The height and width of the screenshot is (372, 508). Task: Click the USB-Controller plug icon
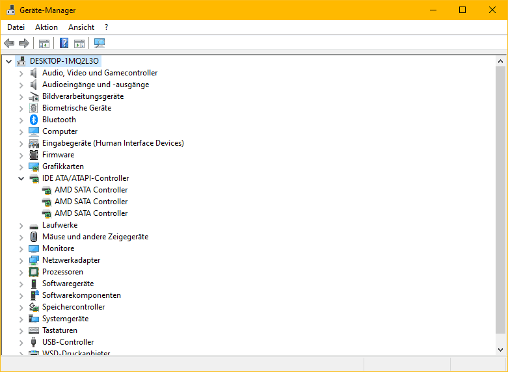pos(33,342)
